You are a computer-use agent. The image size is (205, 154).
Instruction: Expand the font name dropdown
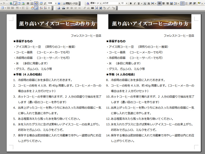[x=119, y=3]
